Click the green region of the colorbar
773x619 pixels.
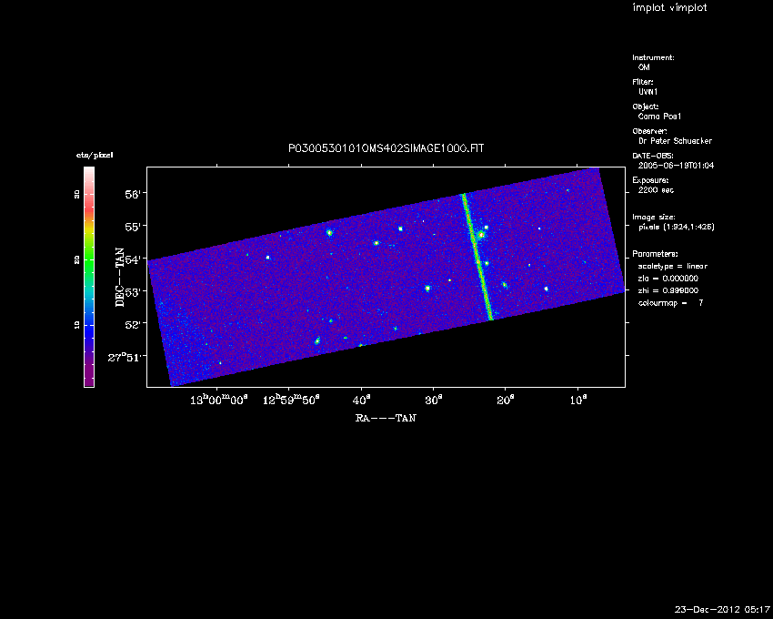pyautogui.click(x=89, y=259)
